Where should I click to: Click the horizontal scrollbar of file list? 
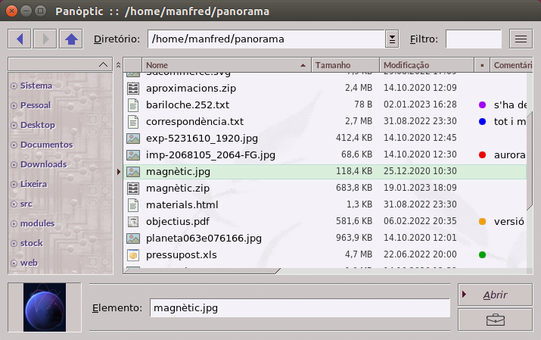click(202, 271)
